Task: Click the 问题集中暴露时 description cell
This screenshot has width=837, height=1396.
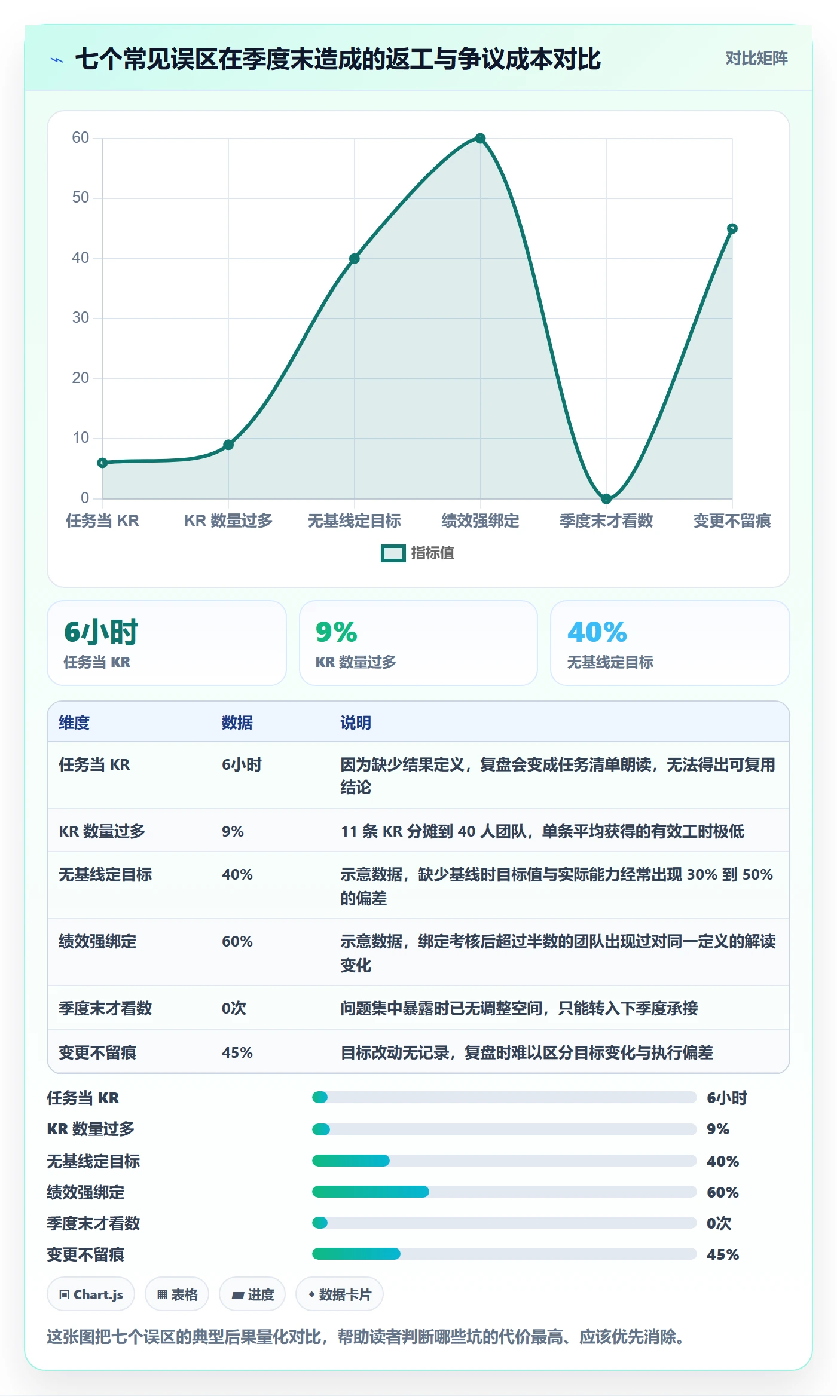Action: click(519, 1008)
